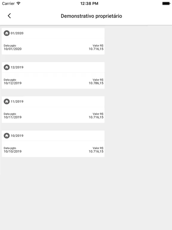Select the payment date 10/12/2019
Screen dimensions: 172x230
[13, 83]
